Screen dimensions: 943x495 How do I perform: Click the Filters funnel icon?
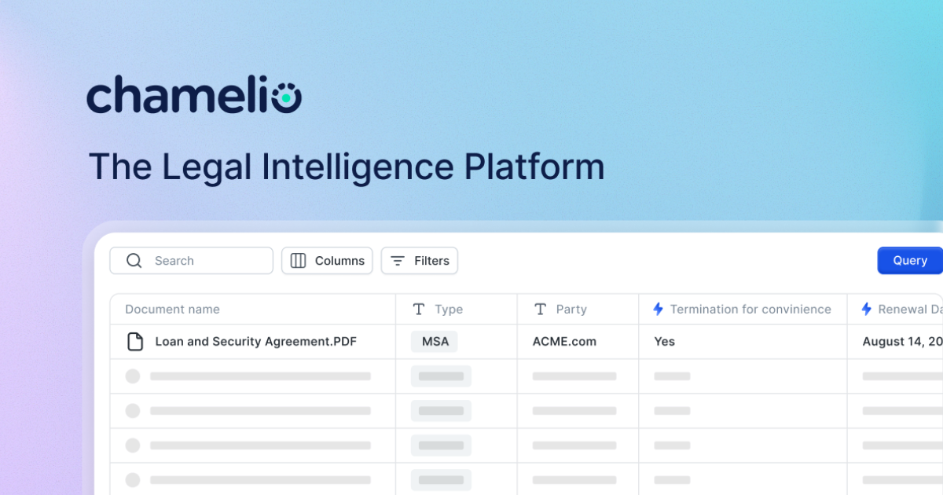pos(398,260)
